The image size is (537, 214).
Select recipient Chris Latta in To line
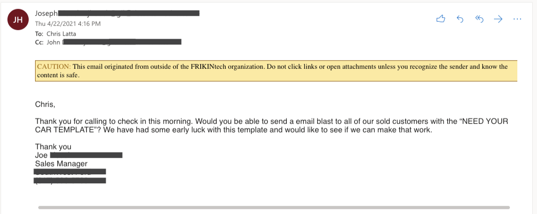61,34
